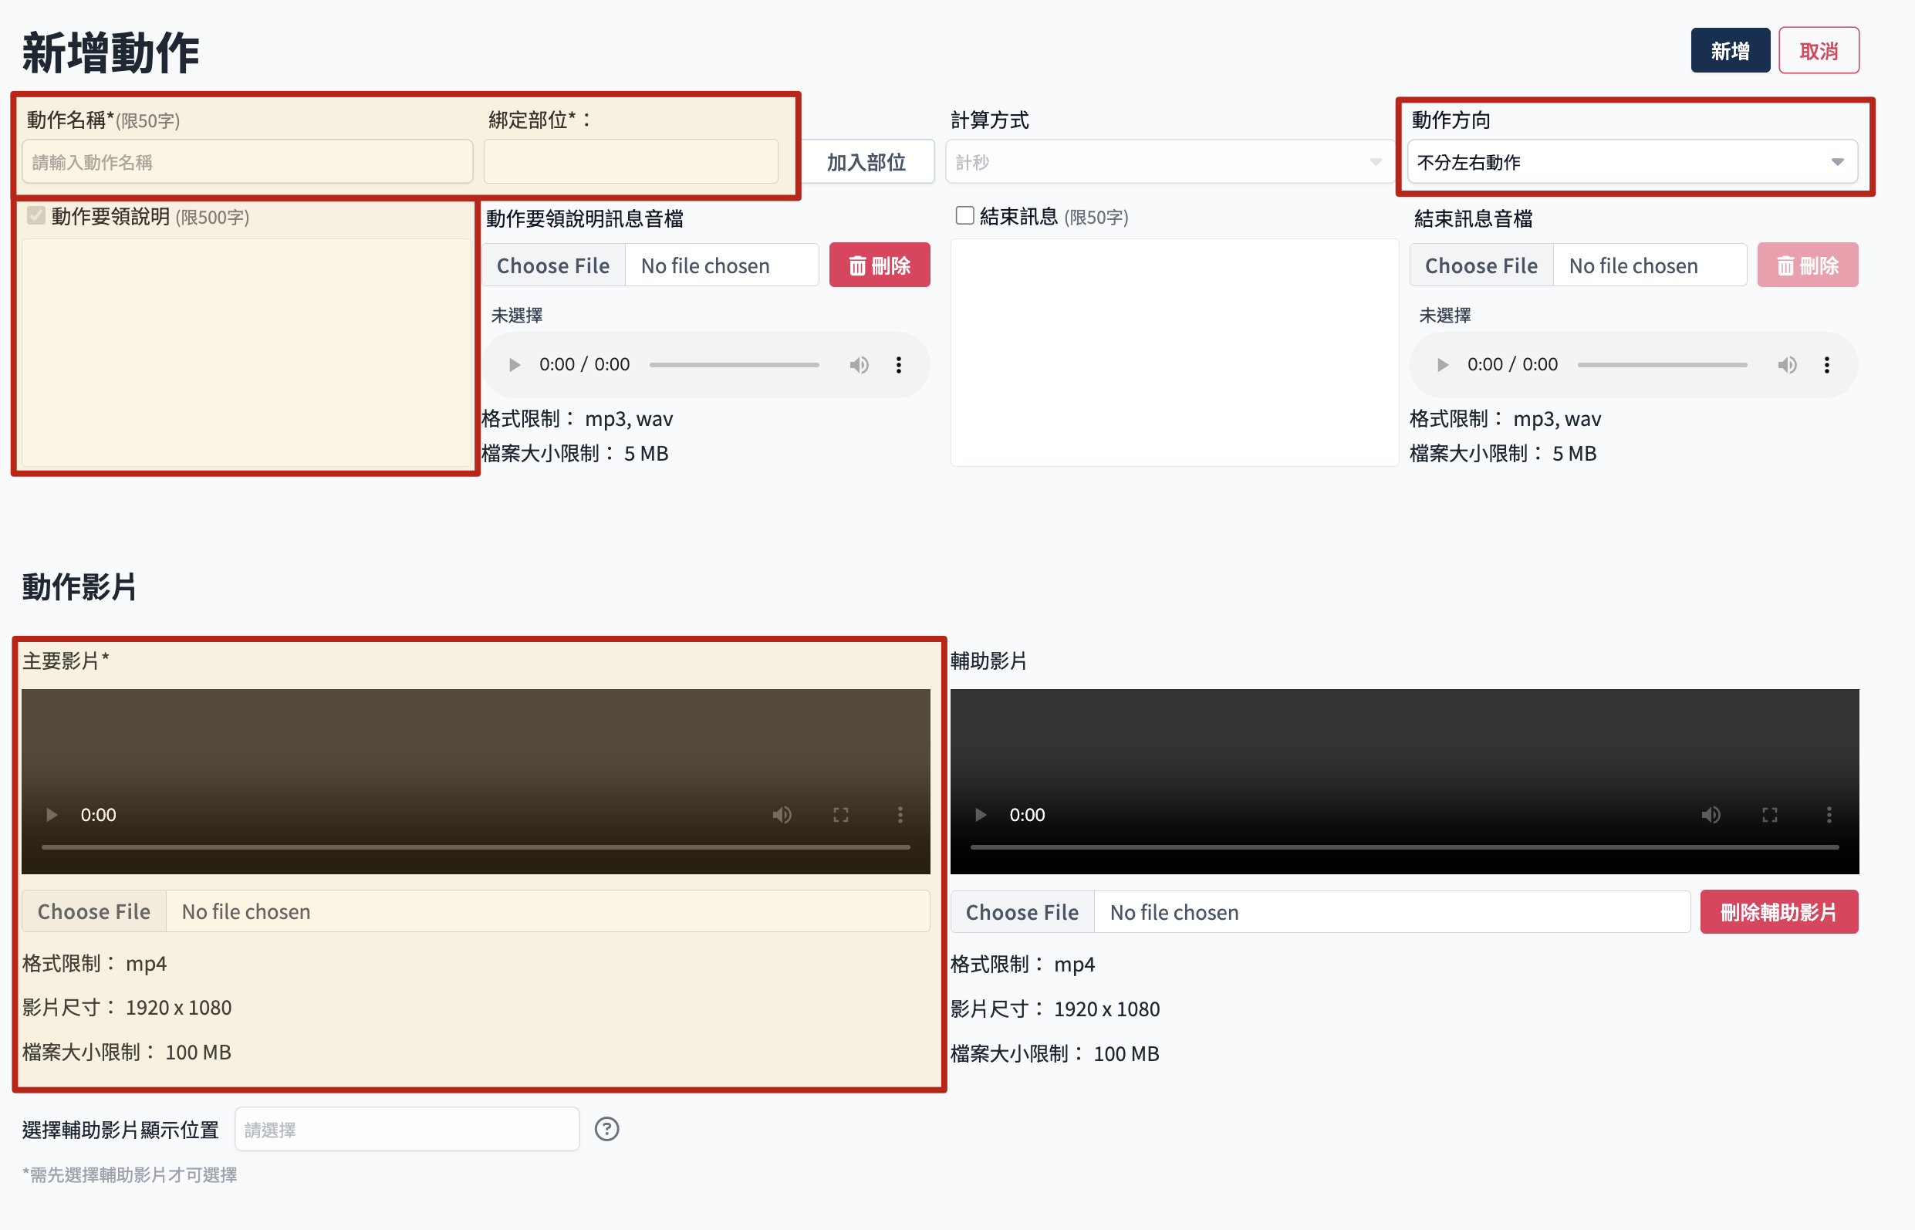Click the help question mark icon
Screen dimensions: 1915x1230
tap(606, 1129)
